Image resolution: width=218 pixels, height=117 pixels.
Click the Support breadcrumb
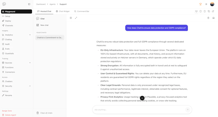63,4
